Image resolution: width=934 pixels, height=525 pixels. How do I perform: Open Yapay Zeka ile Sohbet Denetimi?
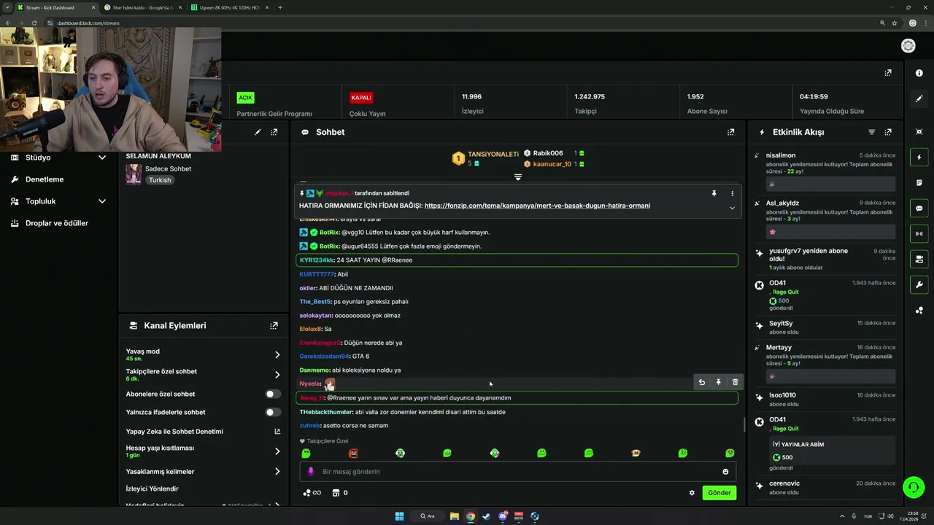[201, 432]
